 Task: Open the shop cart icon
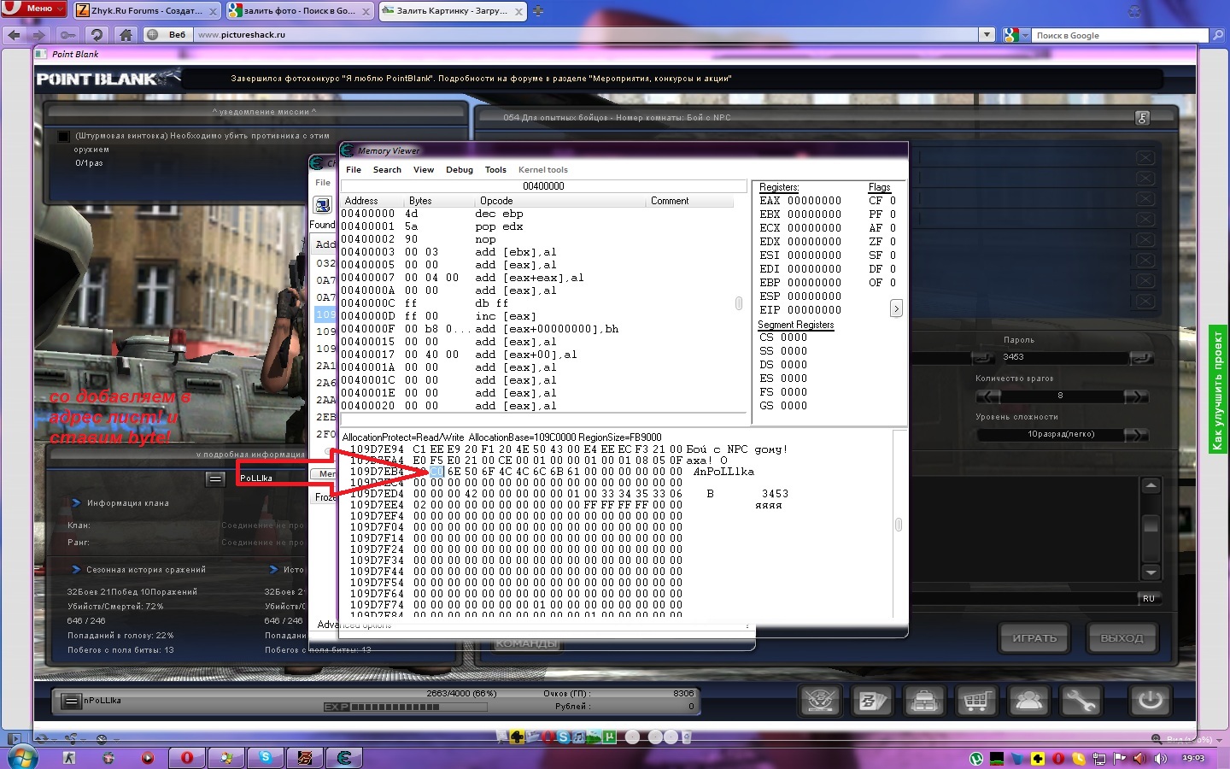[976, 701]
